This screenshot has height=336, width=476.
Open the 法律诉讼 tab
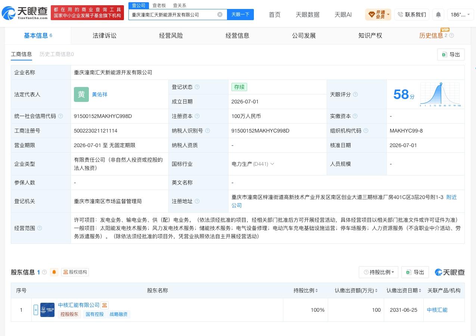tap(105, 35)
